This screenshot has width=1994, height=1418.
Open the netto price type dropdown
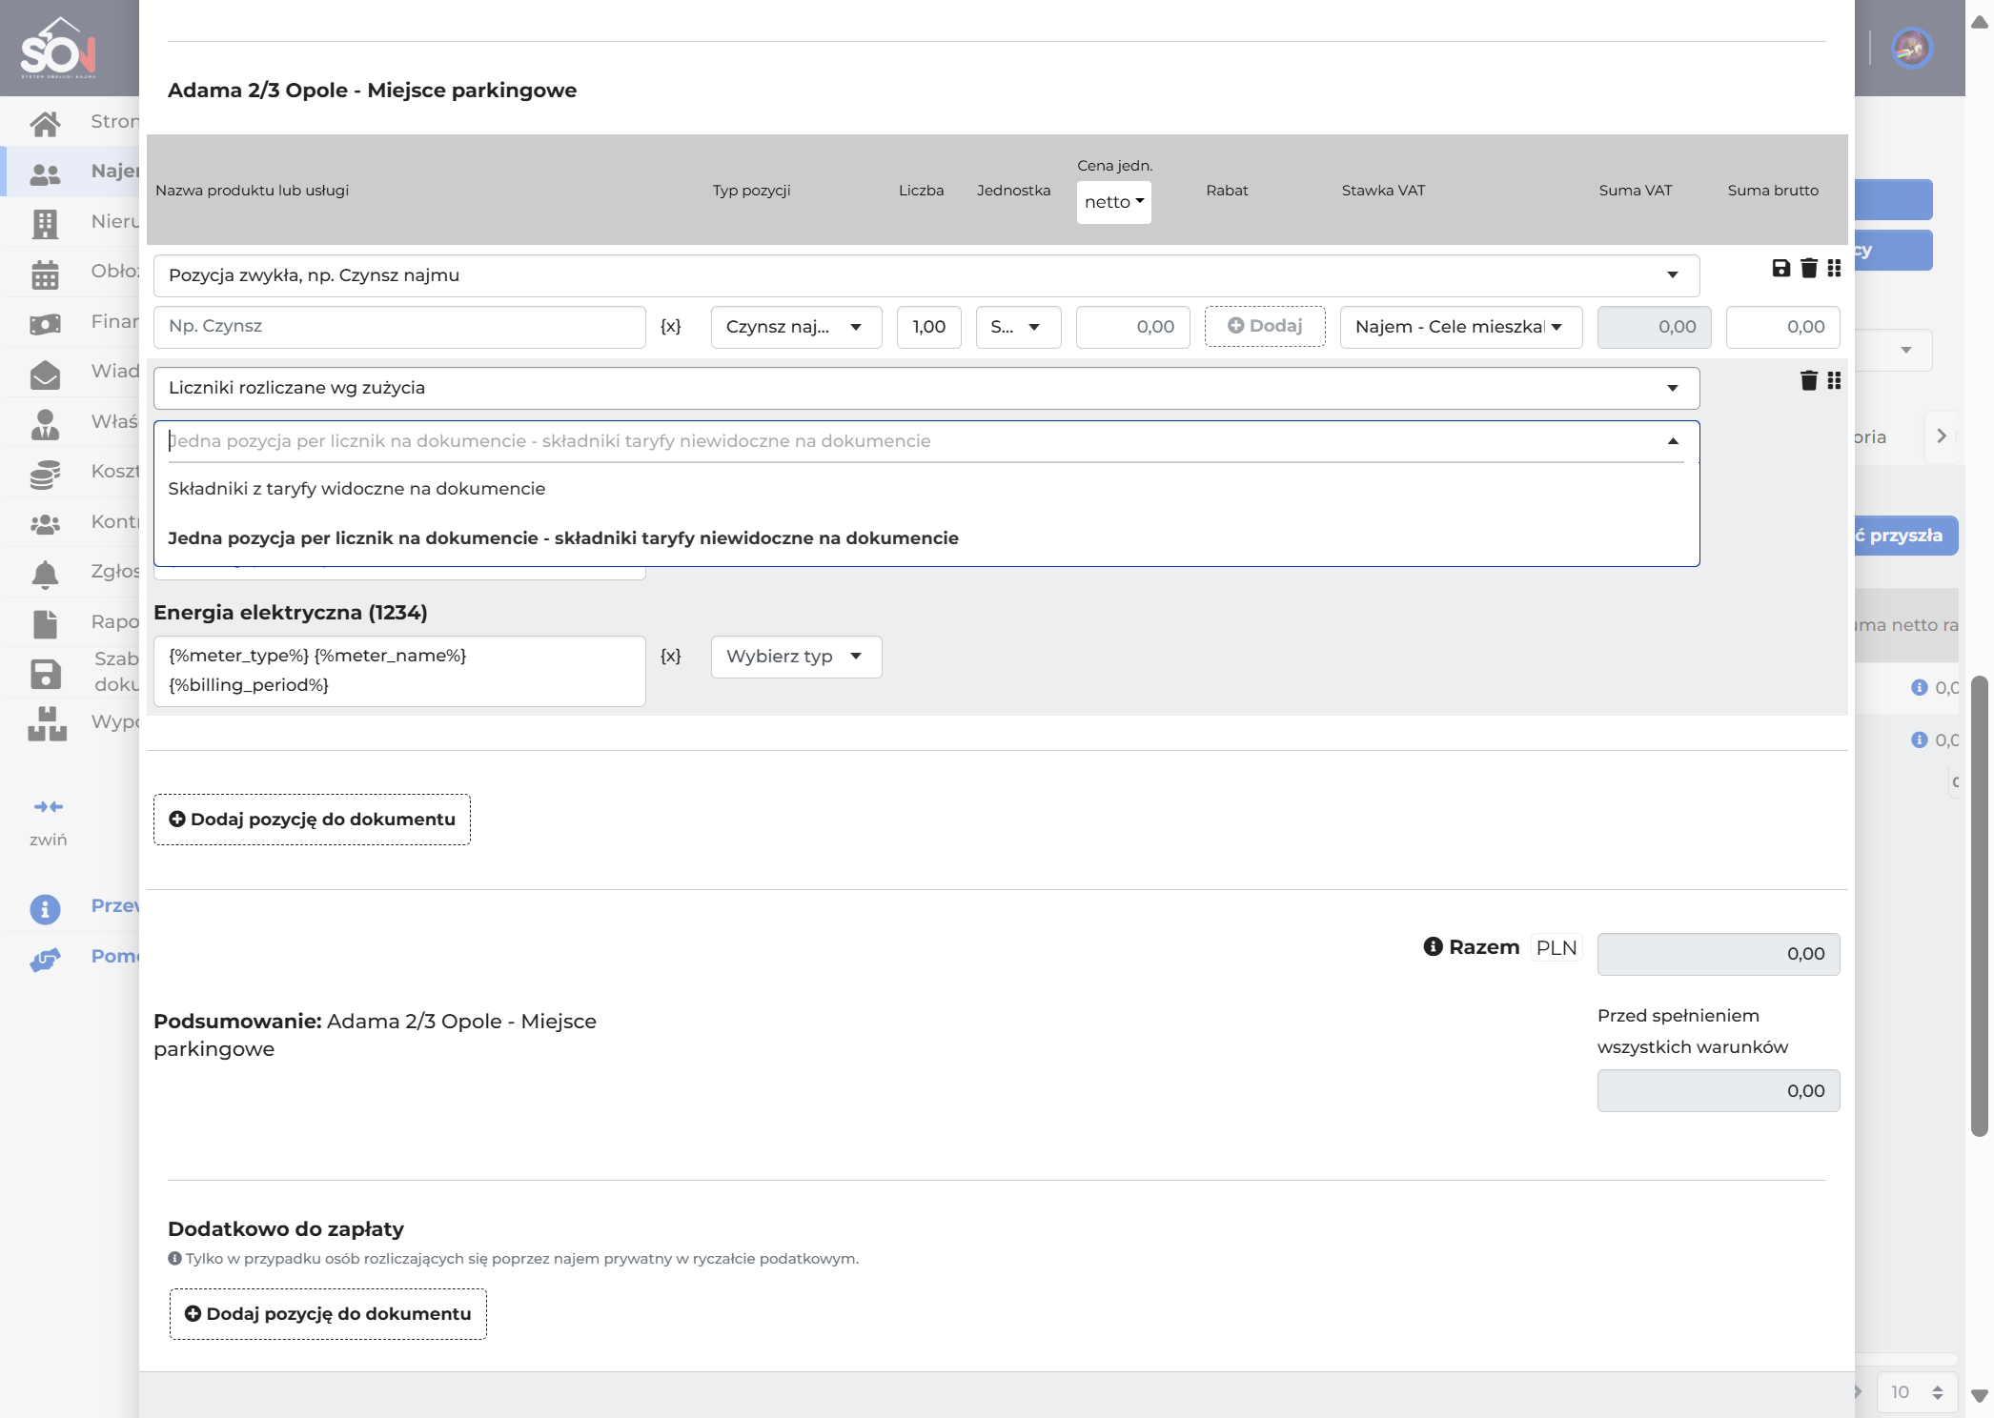(1113, 202)
